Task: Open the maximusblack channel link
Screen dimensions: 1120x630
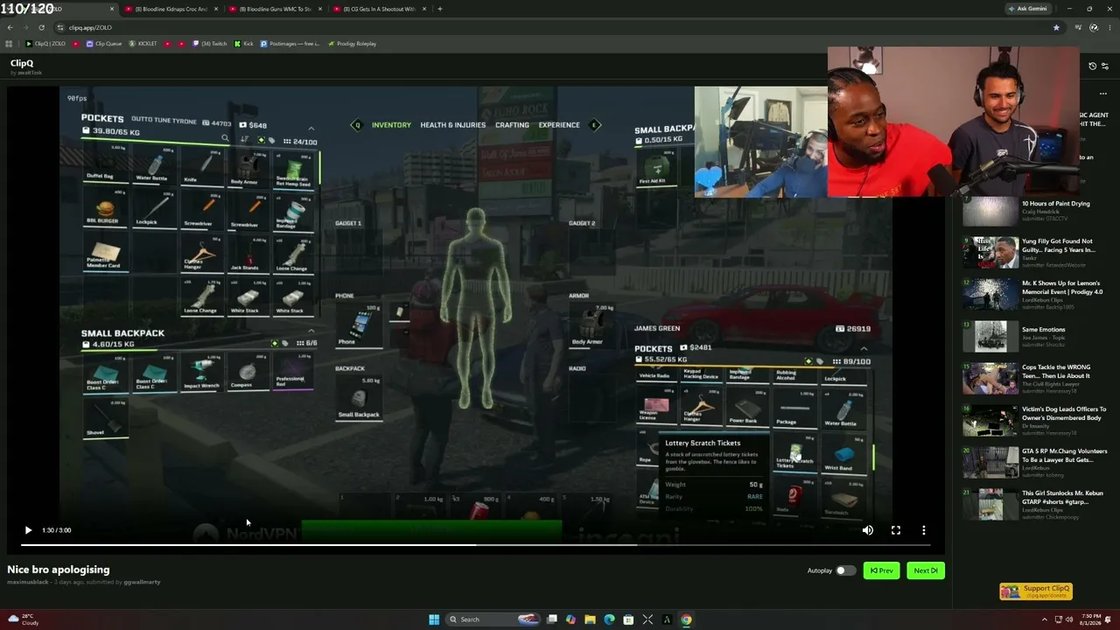Action: (28, 582)
